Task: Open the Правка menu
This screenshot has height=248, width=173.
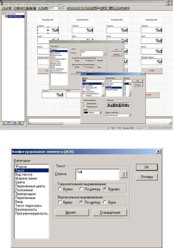Action: (12, 4)
